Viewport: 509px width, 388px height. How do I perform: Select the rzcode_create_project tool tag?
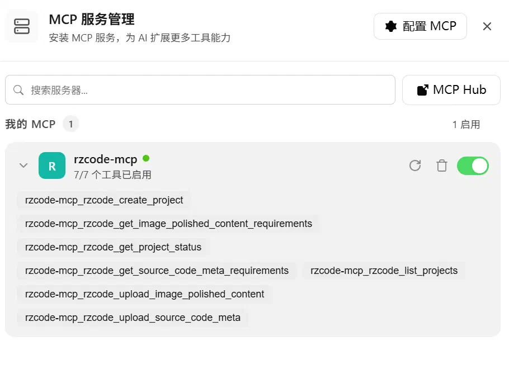[104, 200]
